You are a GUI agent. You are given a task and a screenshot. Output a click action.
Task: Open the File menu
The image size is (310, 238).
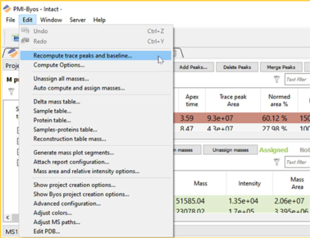(10, 20)
